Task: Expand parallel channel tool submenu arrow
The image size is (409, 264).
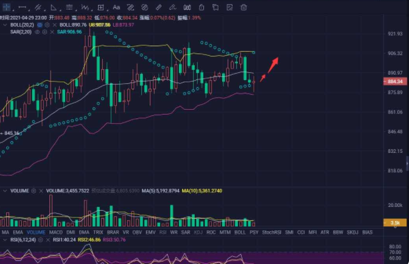Action: point(44,11)
